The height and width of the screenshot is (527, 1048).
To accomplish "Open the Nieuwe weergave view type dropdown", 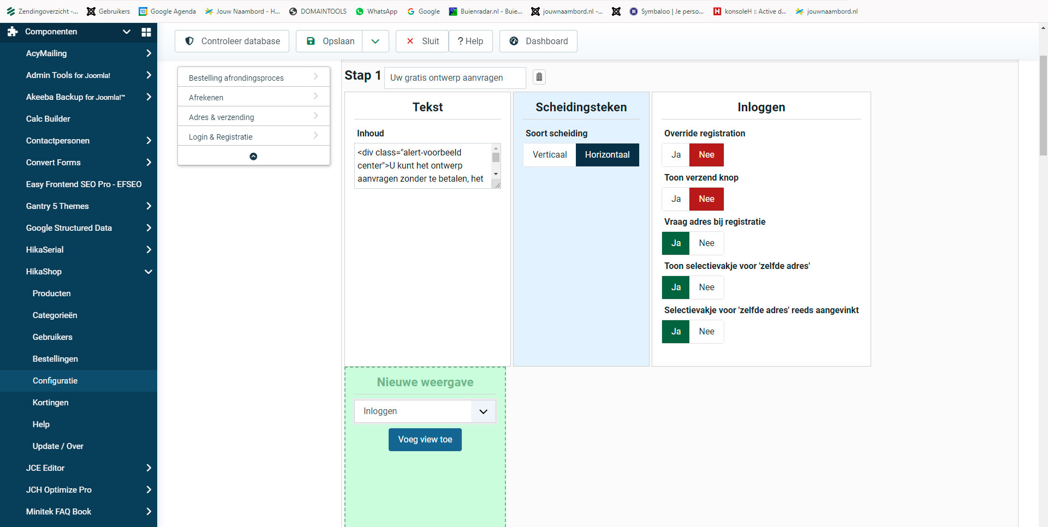I will [425, 411].
